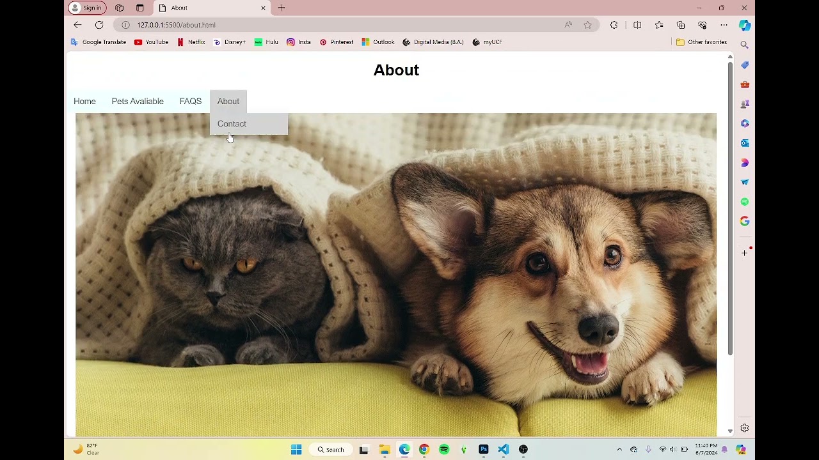819x460 pixels.
Task: Open the Pinterest bookmark
Action: click(336, 42)
